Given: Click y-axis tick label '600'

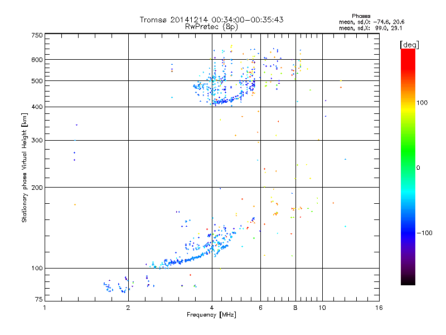Looking at the screenshot, I should click(37, 60).
